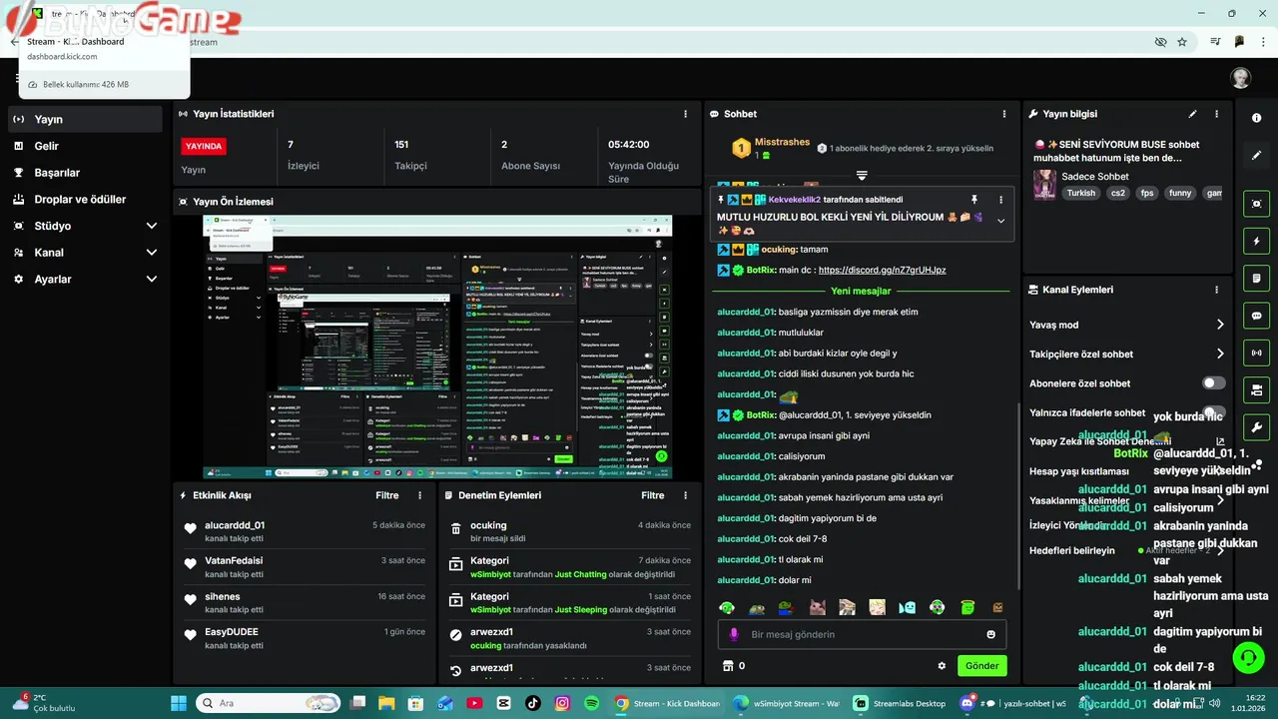Open the Yavaş mod setting
This screenshot has width=1278, height=719.
1126,325
